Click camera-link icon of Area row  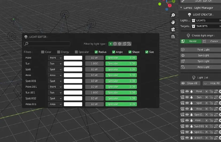(182, 109)
